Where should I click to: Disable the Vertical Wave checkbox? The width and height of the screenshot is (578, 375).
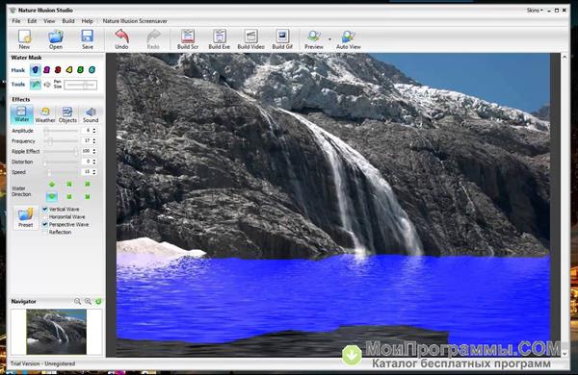45,209
